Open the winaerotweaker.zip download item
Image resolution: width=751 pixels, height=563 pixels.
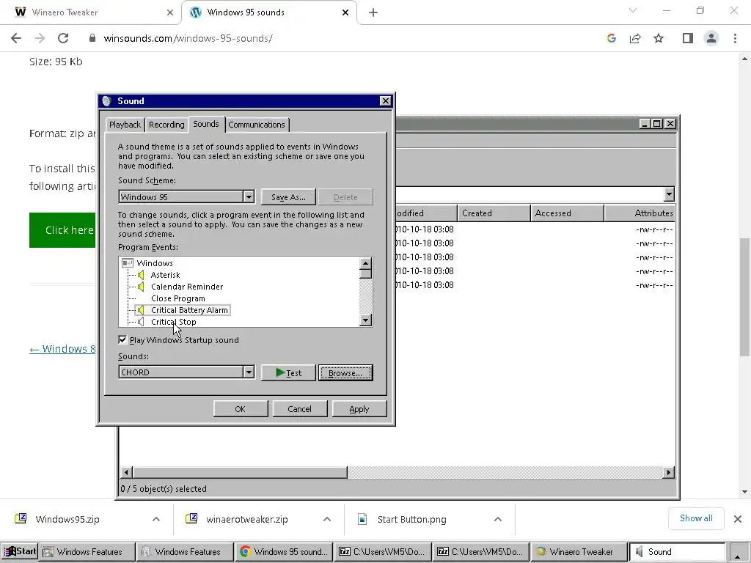coord(248,519)
